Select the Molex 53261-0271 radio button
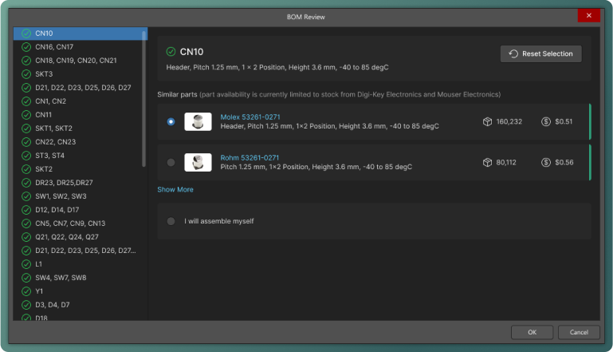The image size is (613, 352). (x=171, y=121)
